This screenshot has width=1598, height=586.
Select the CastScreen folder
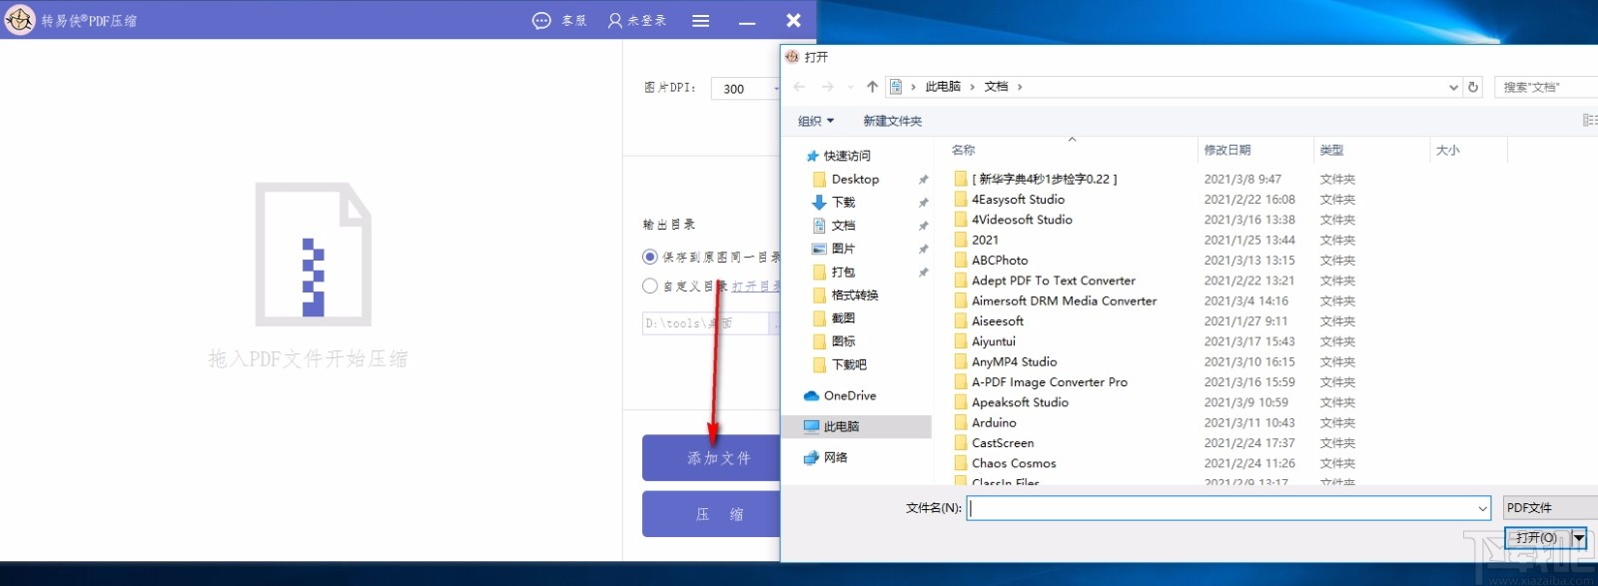(x=1003, y=442)
